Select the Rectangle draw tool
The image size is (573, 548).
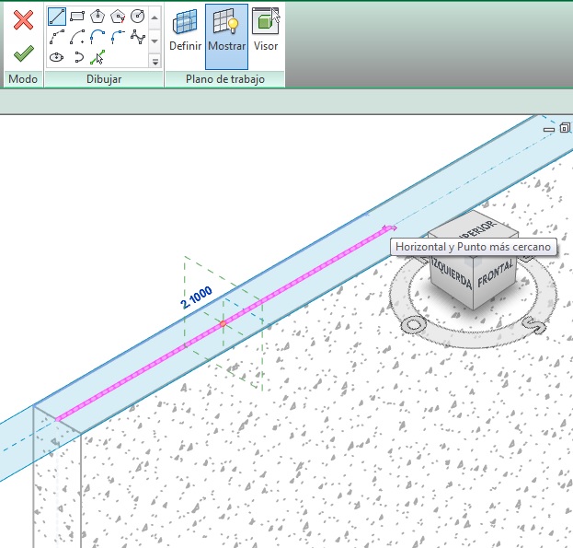[x=77, y=17]
